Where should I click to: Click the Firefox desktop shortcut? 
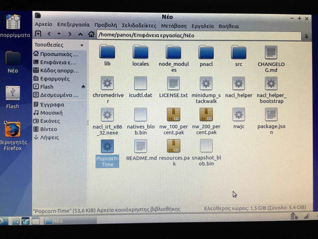click(x=12, y=130)
